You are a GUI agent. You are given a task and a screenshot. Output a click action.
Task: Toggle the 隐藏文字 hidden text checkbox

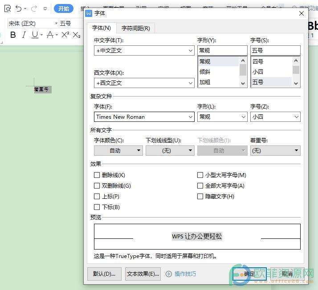click(x=200, y=197)
